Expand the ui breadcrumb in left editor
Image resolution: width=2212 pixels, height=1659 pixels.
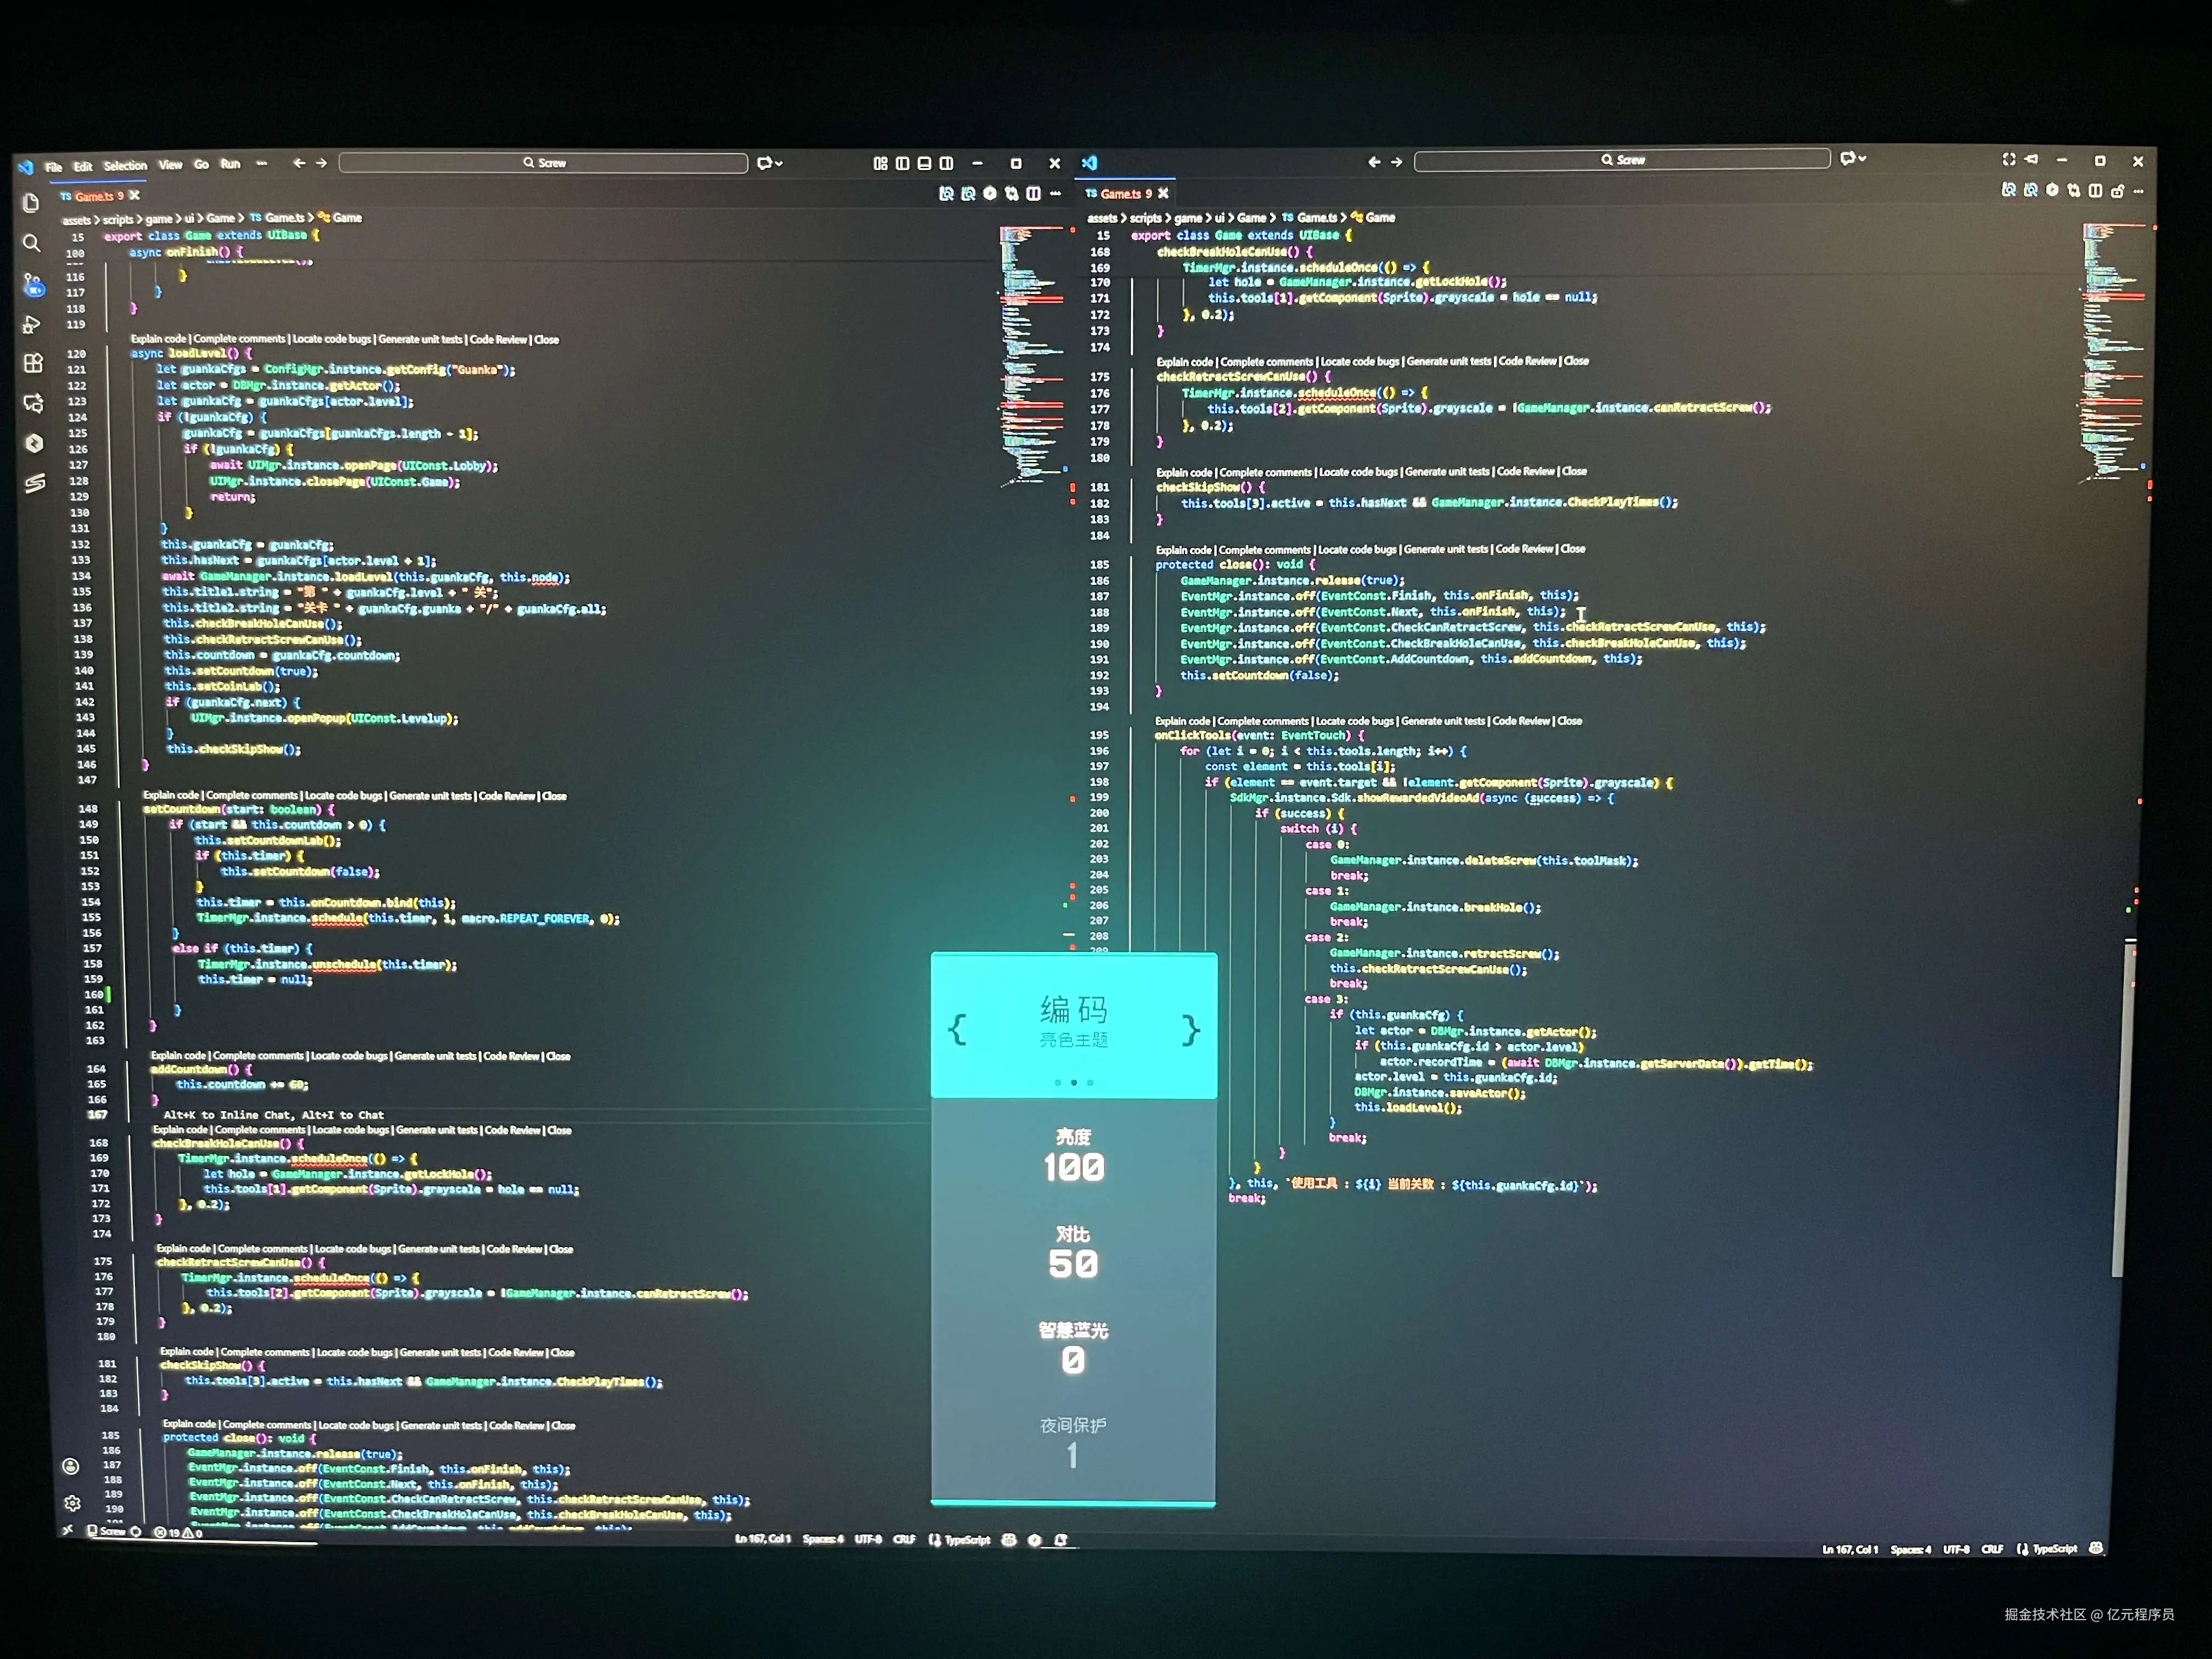point(189,218)
